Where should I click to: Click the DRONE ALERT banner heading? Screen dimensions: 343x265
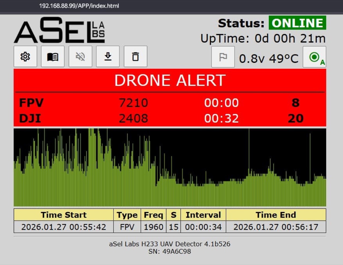[170, 80]
